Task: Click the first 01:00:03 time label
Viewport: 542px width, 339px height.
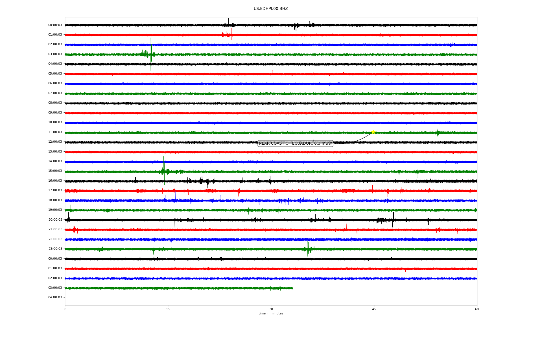Action: pos(55,35)
